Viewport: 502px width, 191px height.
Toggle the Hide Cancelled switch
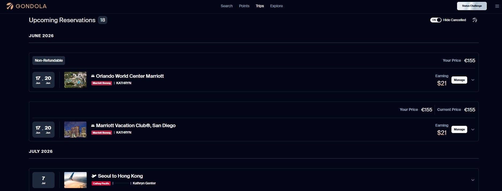(436, 20)
